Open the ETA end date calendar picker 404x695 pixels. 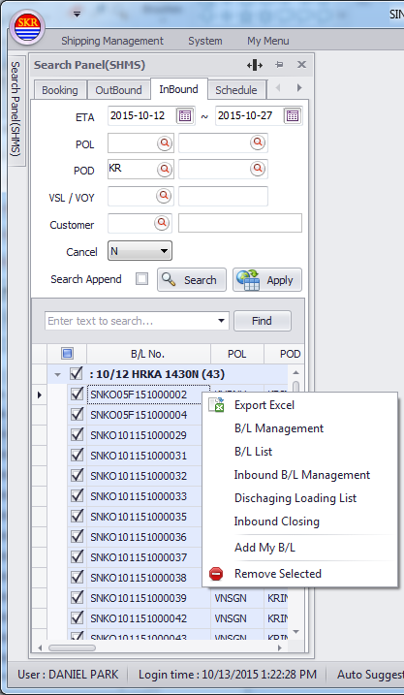pyautogui.click(x=293, y=116)
